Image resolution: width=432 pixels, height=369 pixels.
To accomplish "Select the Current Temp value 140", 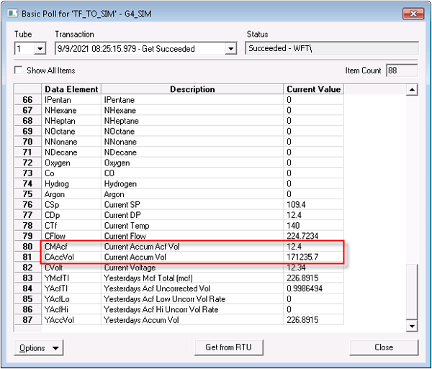I will tap(313, 225).
